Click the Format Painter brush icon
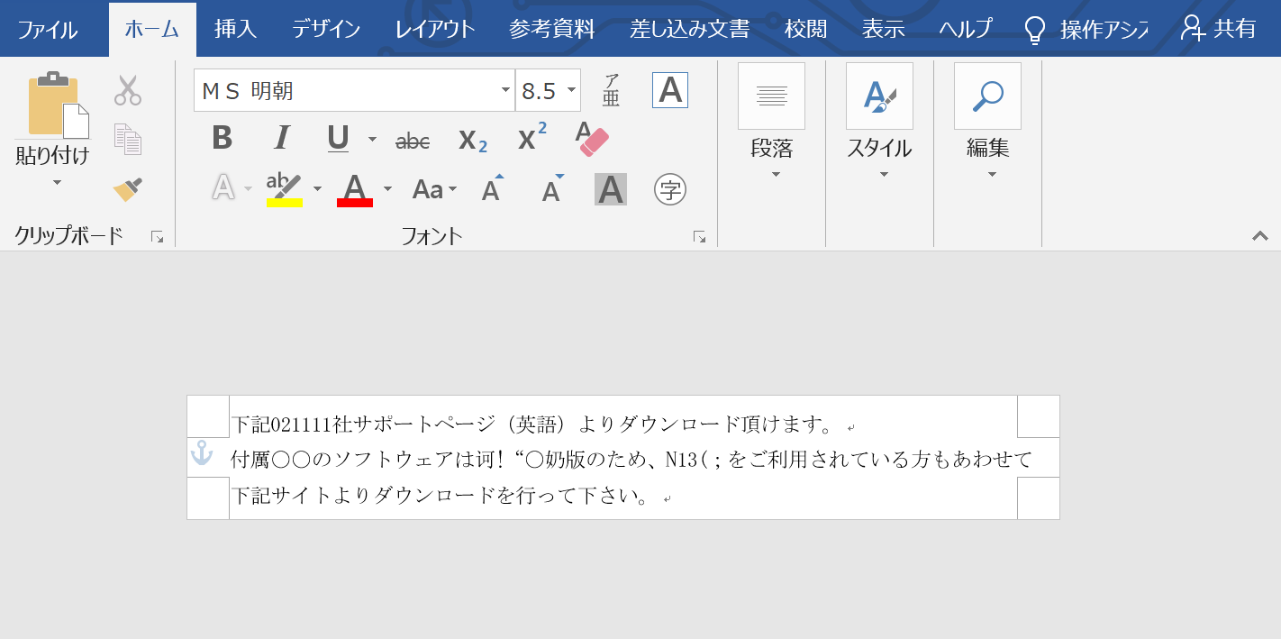The image size is (1281, 639). (128, 189)
